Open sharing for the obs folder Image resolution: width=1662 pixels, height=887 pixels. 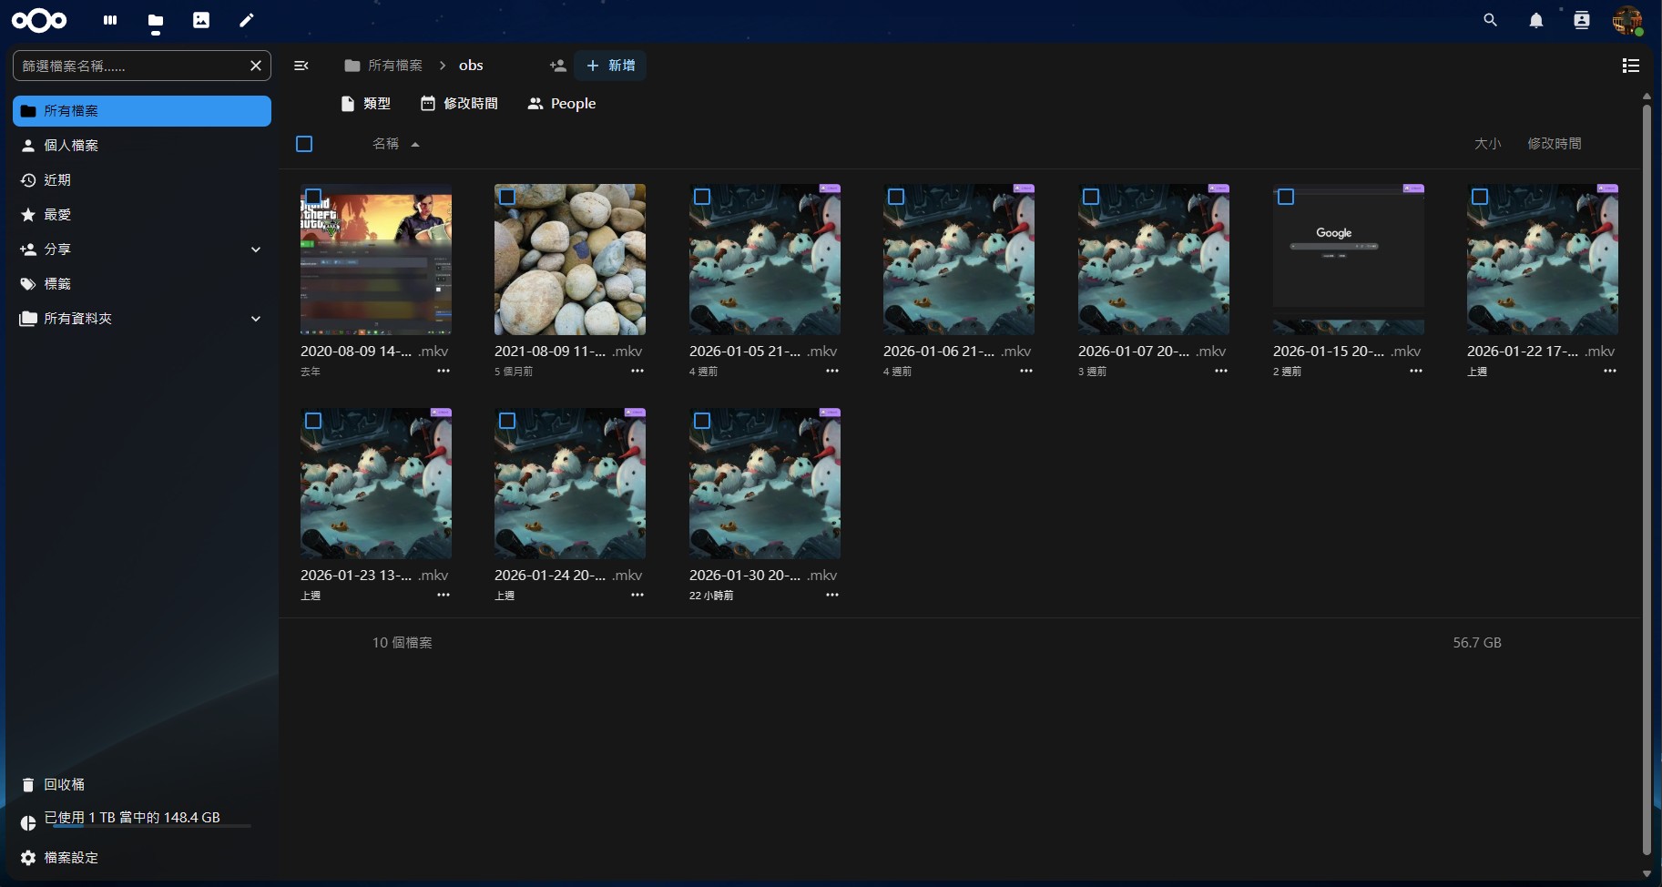pos(558,66)
